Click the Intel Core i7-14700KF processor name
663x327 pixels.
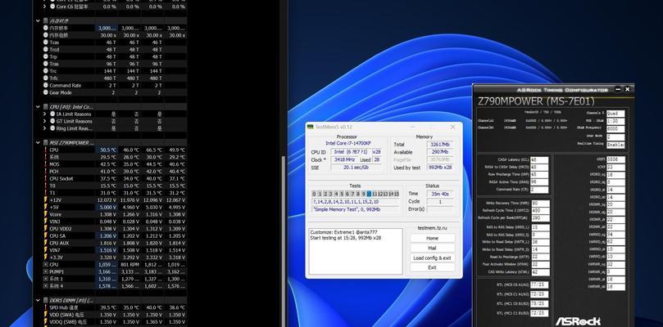347,143
